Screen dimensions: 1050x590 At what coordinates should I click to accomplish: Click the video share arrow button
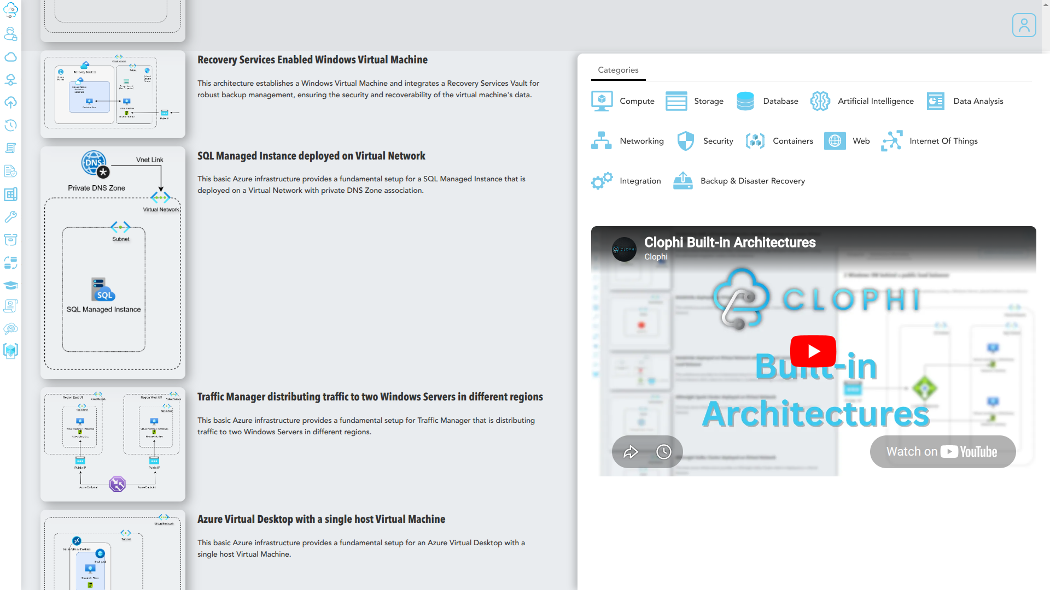pos(631,452)
